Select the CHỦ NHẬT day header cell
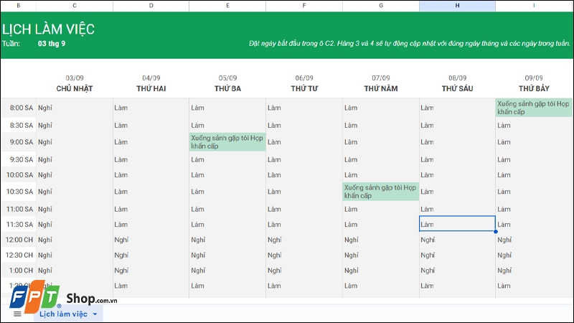Viewport: 574px width, 323px height. pos(75,88)
